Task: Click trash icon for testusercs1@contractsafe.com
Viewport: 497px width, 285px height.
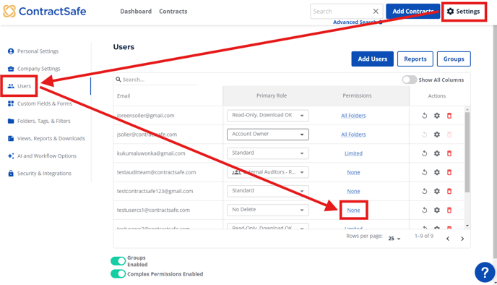Action: coord(449,210)
